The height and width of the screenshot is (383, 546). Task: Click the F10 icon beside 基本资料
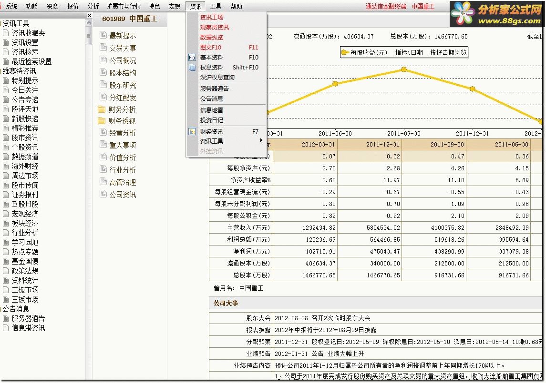click(192, 58)
